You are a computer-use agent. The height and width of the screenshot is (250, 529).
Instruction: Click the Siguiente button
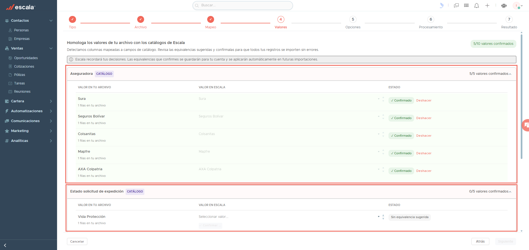506,241
